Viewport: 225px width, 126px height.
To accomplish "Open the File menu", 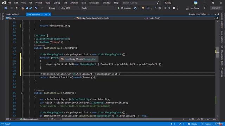I will (x=9, y=3).
